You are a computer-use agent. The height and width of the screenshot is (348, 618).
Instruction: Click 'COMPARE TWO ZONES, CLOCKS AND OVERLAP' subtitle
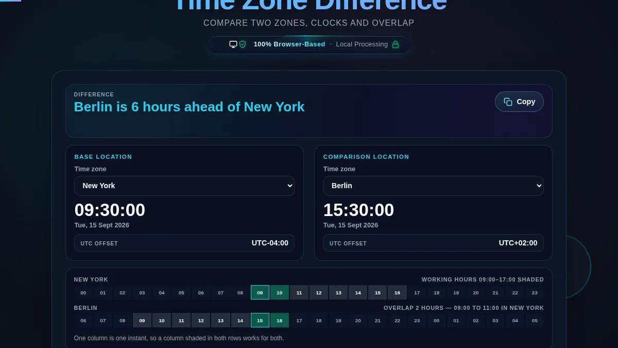tap(309, 23)
